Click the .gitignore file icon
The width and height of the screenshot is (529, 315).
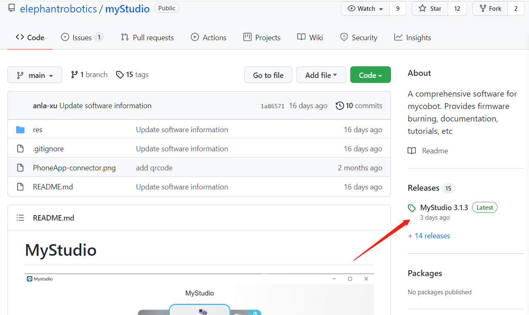pos(20,149)
